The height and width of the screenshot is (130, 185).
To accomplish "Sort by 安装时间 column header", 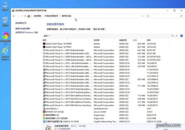I will (123, 40).
